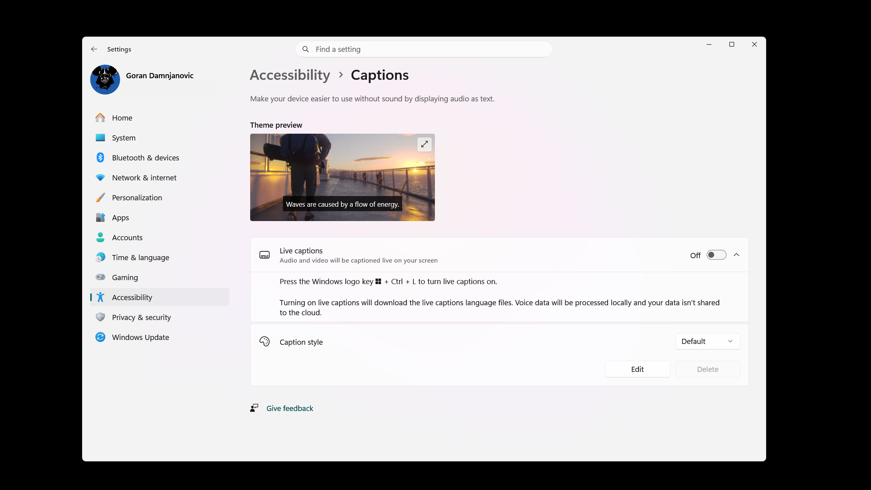This screenshot has width=871, height=490.
Task: Collapse the Live captions section chevron
Action: [x=737, y=255]
